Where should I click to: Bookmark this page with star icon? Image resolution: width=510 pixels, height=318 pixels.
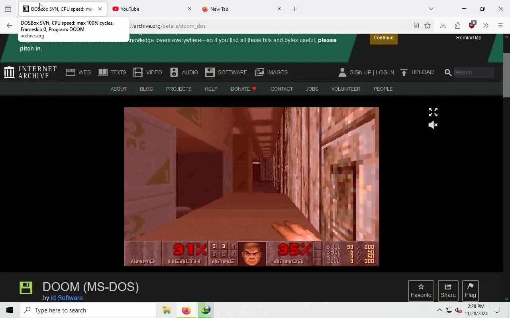428,26
